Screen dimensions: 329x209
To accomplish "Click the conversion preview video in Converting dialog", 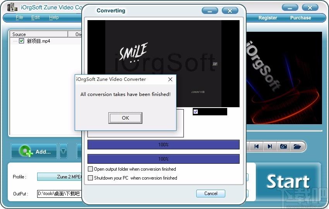I will pyautogui.click(x=163, y=63).
